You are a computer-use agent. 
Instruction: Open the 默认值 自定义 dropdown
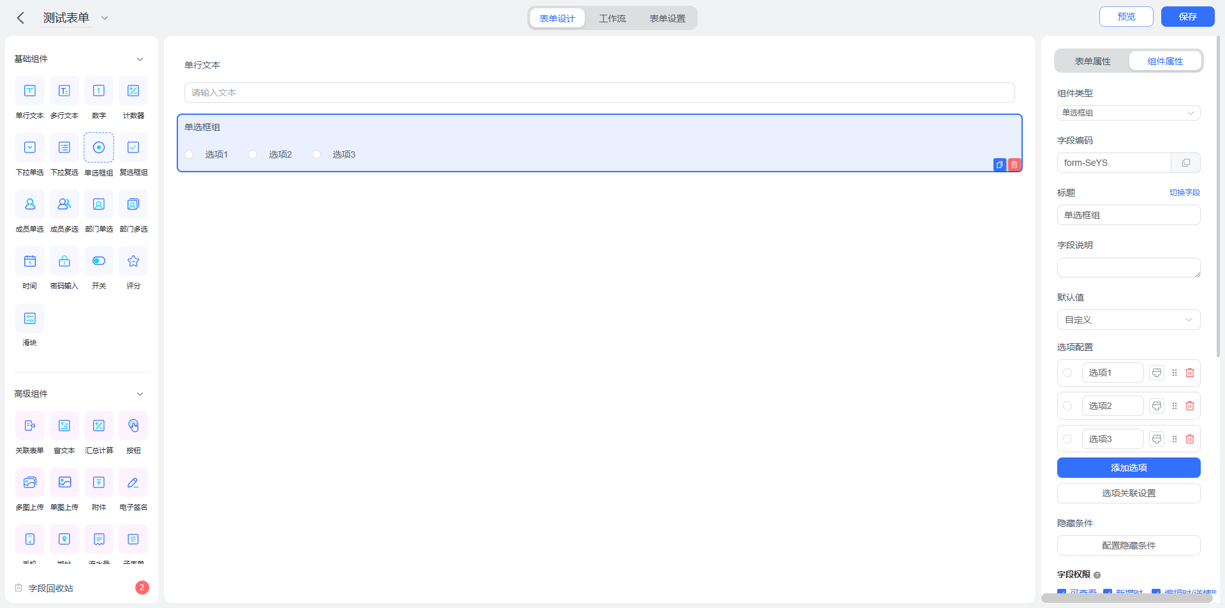coord(1129,320)
